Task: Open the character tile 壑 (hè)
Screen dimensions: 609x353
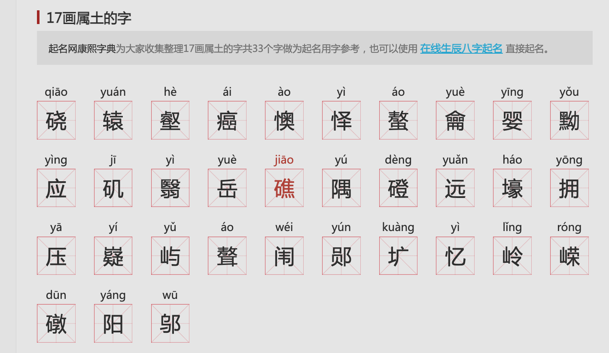Action: tap(170, 120)
